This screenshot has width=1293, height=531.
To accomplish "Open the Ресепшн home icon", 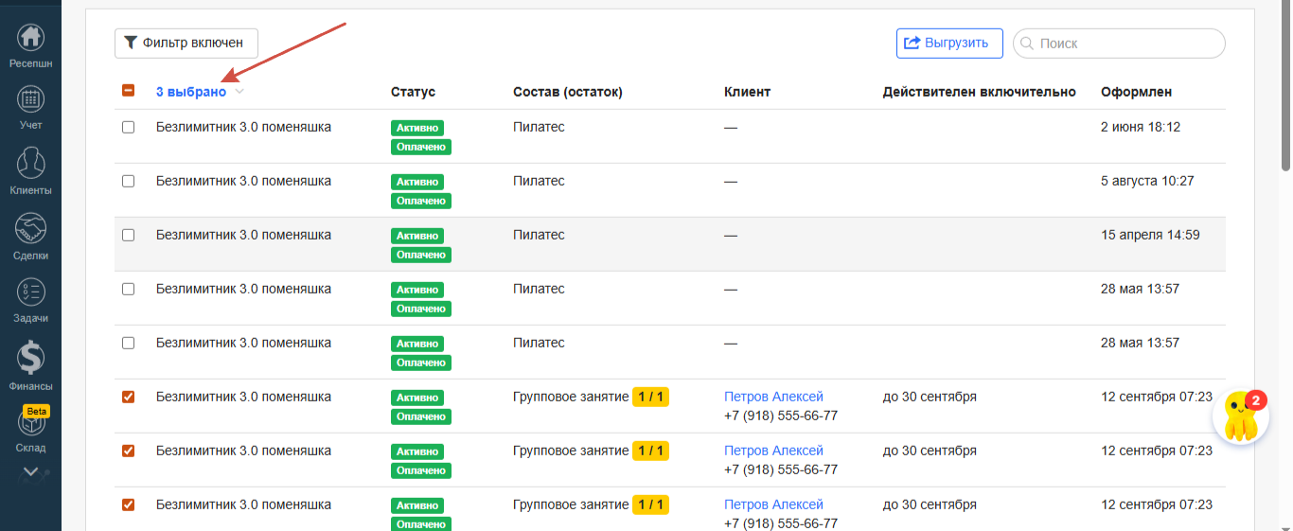I will point(31,38).
